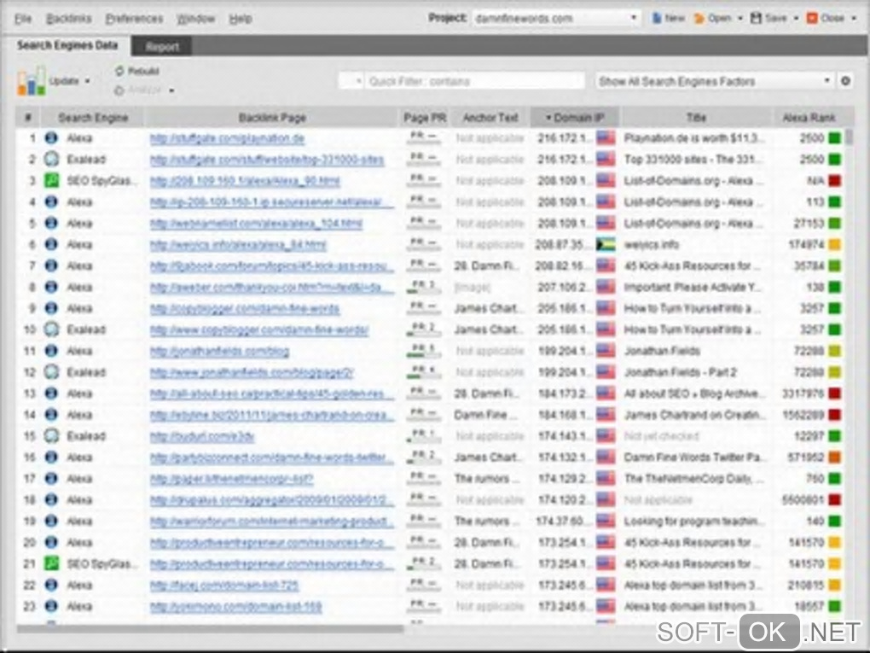Screen dimensions: 870x653
Task: Sort by Search Engine column header
Action: [x=93, y=118]
